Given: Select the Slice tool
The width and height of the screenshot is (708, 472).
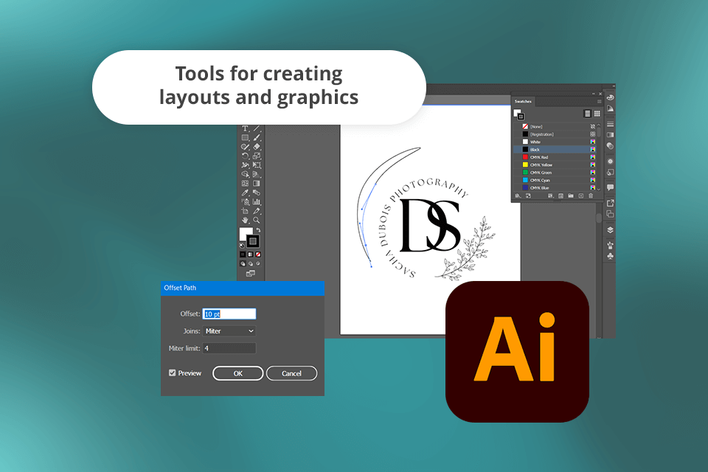Looking at the screenshot, I should pyautogui.click(x=257, y=211).
